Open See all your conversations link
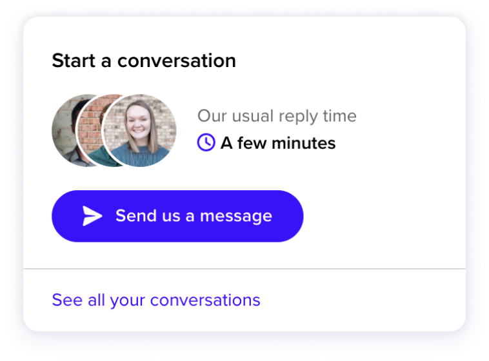This screenshot has width=489, height=361. pyautogui.click(x=156, y=300)
